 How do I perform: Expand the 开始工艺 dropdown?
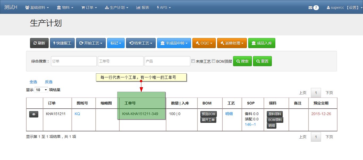point(91,43)
